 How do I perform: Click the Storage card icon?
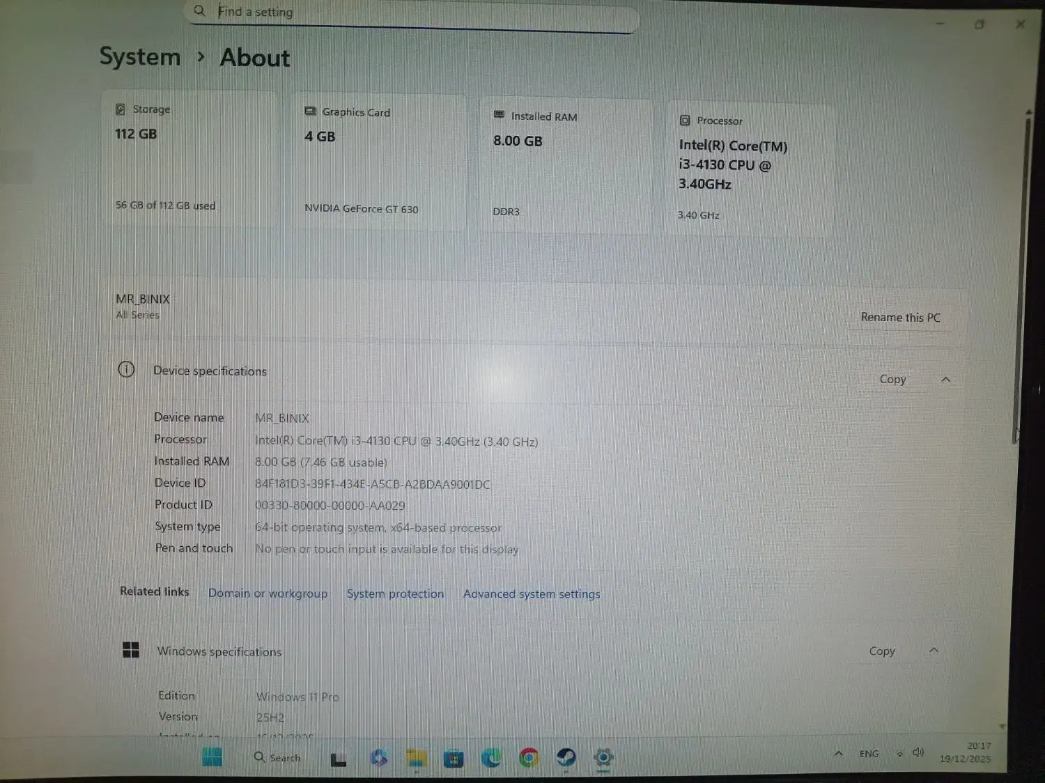[121, 109]
